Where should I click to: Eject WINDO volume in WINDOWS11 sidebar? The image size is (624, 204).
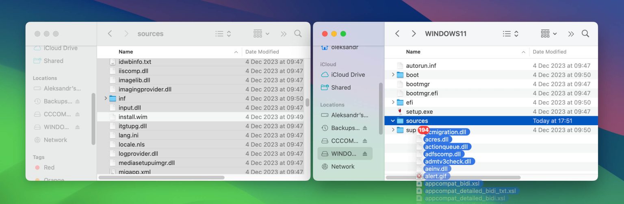pos(365,154)
